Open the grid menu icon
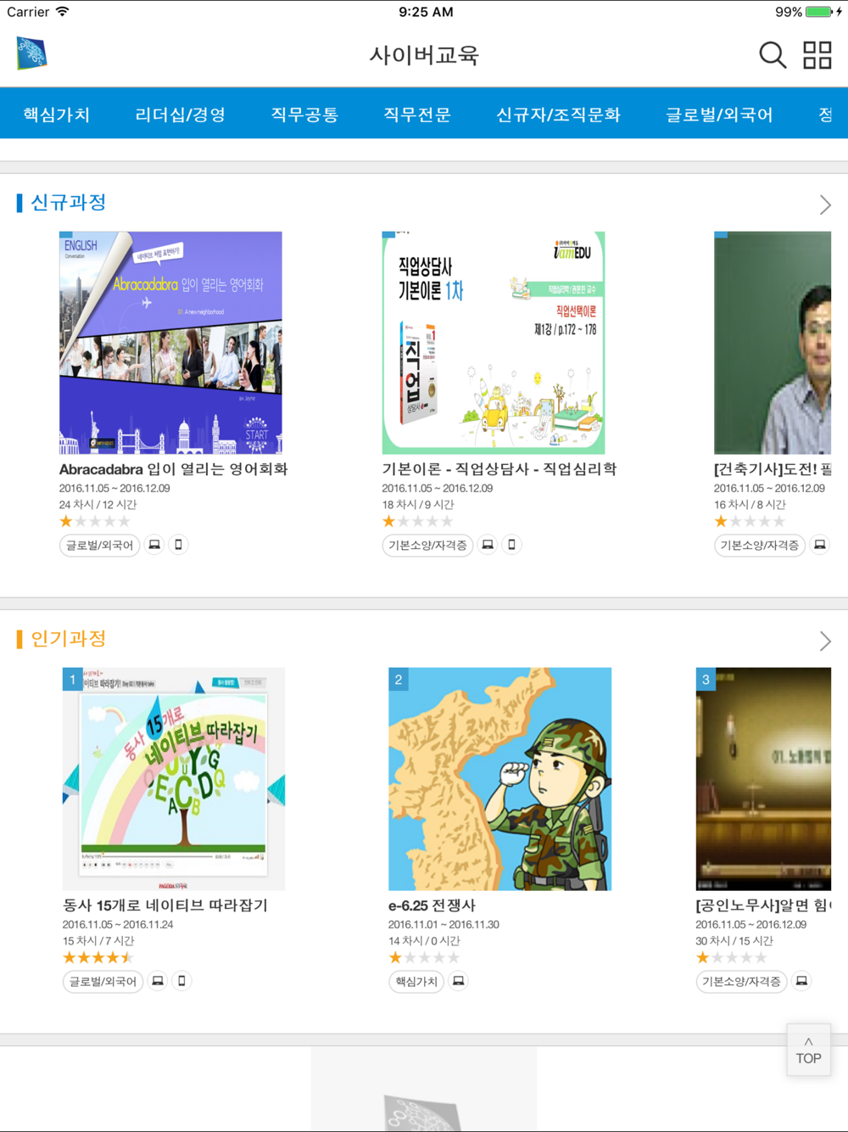Screen dimensions: 848x1132 tap(817, 55)
